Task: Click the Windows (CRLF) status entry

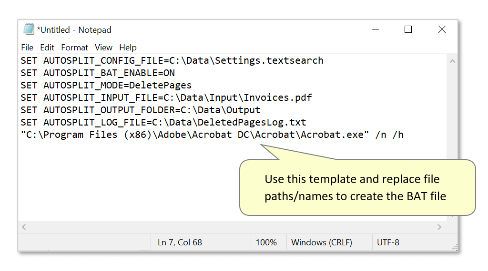Action: point(322,242)
